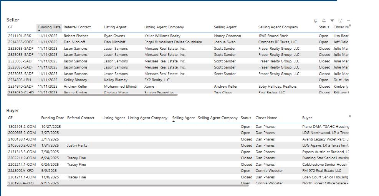Click the descending sort arrow under Funding Date

39,31
